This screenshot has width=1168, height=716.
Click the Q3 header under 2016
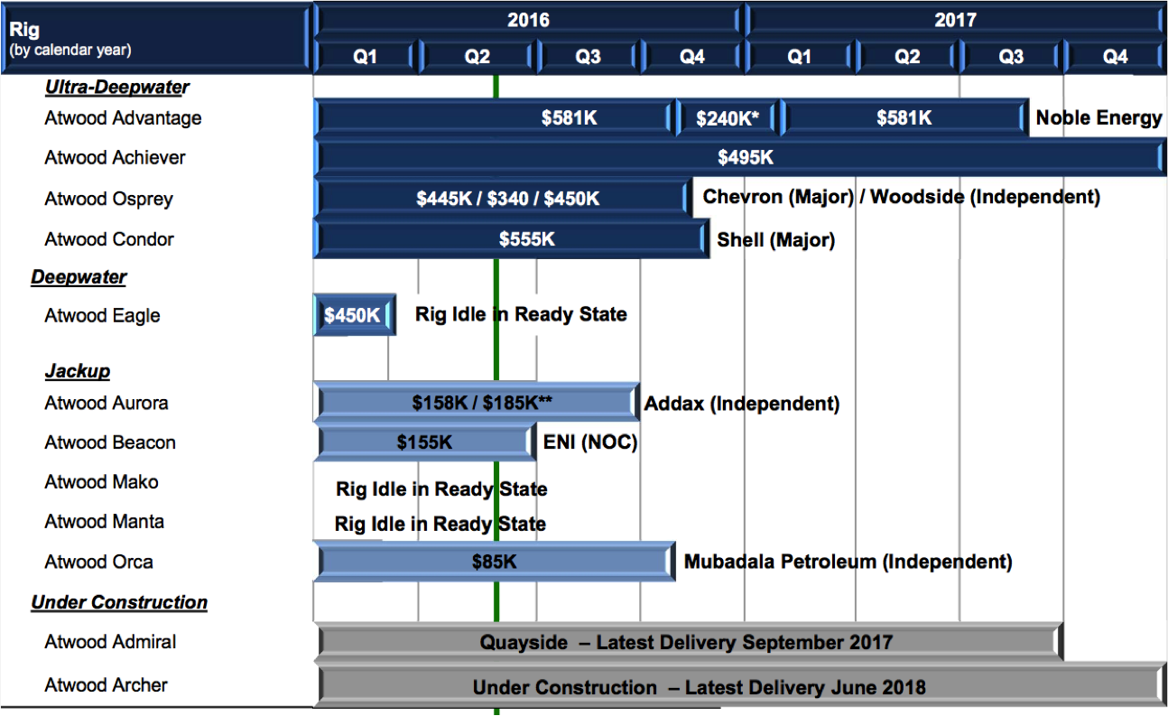[x=589, y=57]
